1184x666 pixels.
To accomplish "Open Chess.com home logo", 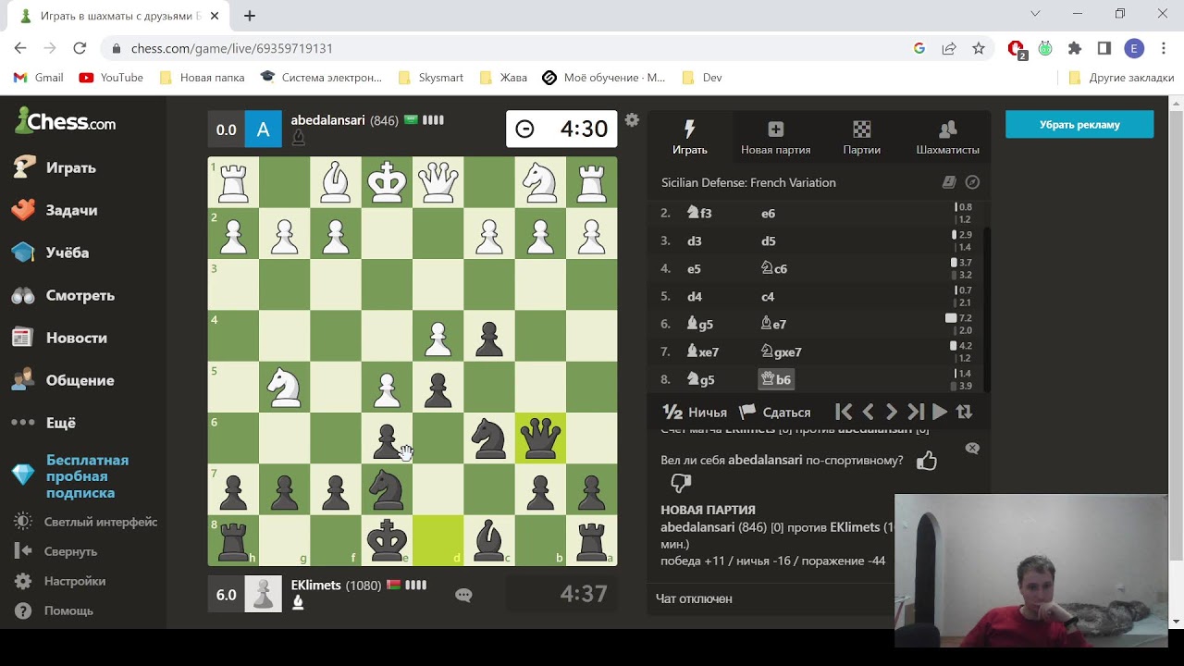I will tap(65, 121).
